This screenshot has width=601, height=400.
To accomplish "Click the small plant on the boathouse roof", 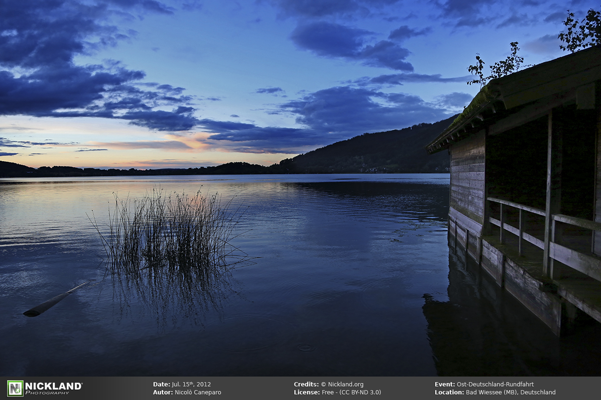I will (498, 65).
